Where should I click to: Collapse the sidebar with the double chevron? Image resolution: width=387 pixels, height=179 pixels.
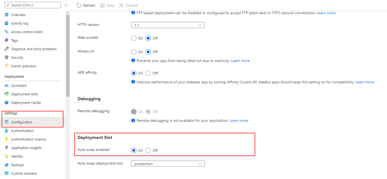click(66, 5)
